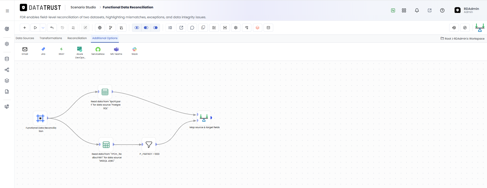Switch to the Reconciliation tab
Viewport: 487px width, 188px height.
pos(77,38)
